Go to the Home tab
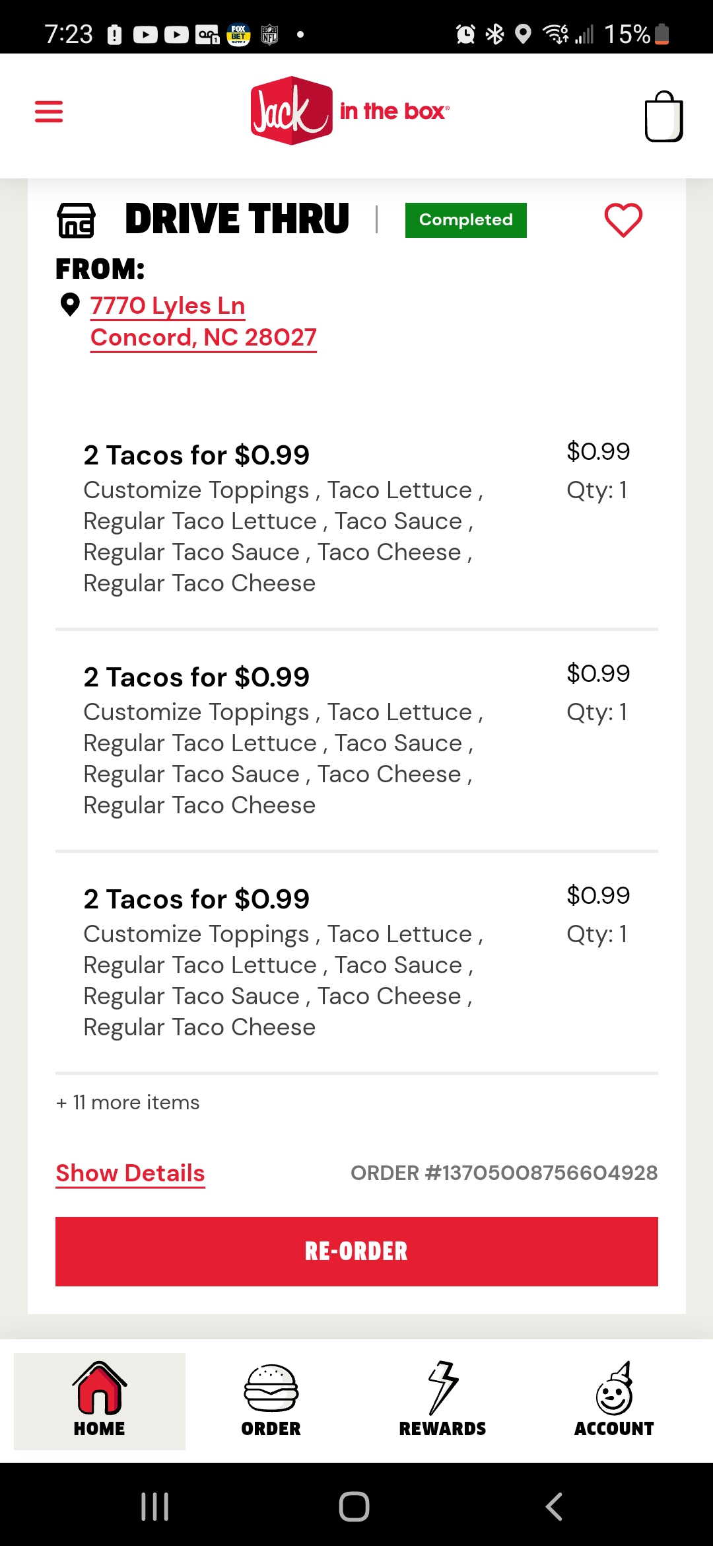This screenshot has height=1546, width=713. 100,1401
